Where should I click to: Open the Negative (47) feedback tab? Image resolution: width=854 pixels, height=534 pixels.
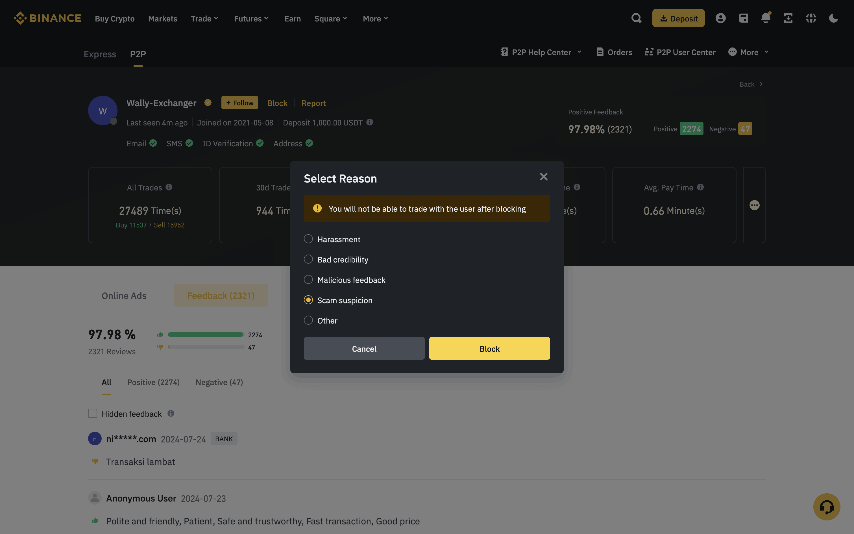point(219,382)
